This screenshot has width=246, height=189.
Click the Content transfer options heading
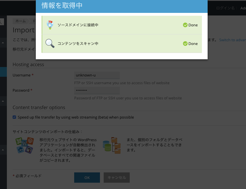coord(39,107)
